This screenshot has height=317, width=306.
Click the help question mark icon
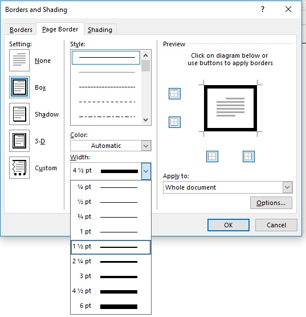[x=263, y=9]
